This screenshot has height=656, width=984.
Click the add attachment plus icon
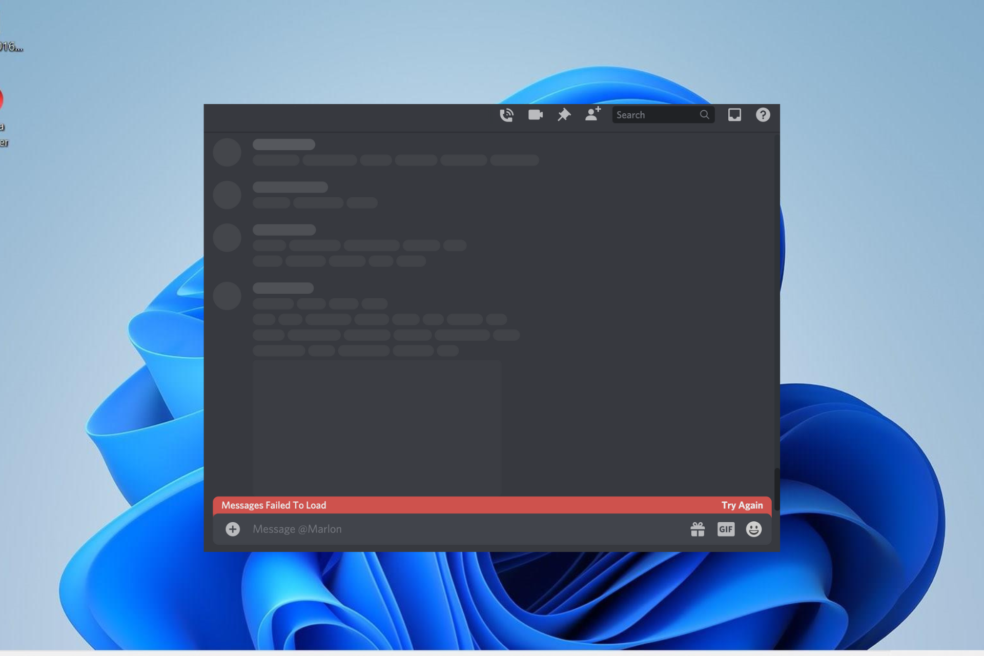pos(232,528)
